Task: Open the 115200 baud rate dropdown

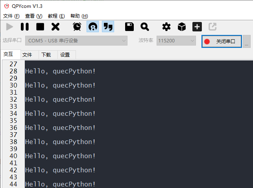Action: pyautogui.click(x=176, y=40)
